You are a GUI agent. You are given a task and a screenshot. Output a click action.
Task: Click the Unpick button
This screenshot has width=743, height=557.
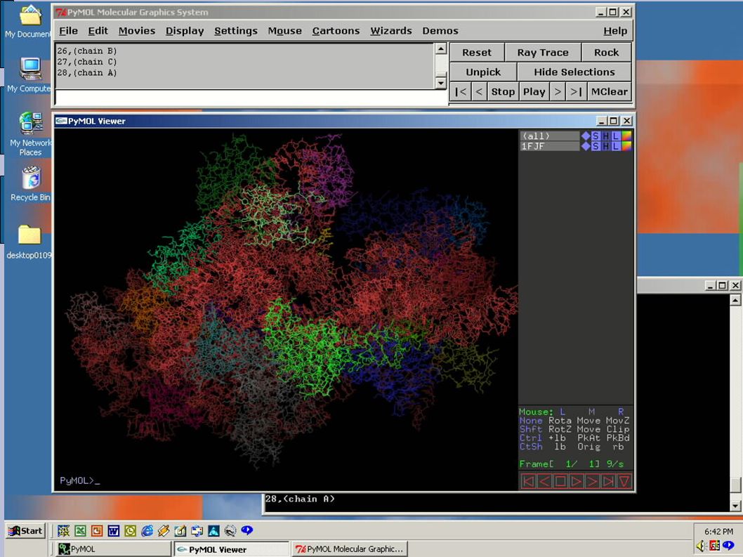click(483, 72)
